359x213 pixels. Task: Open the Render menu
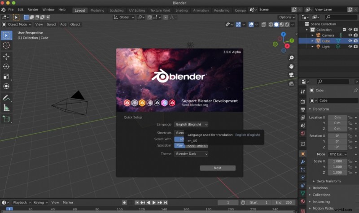point(33,9)
